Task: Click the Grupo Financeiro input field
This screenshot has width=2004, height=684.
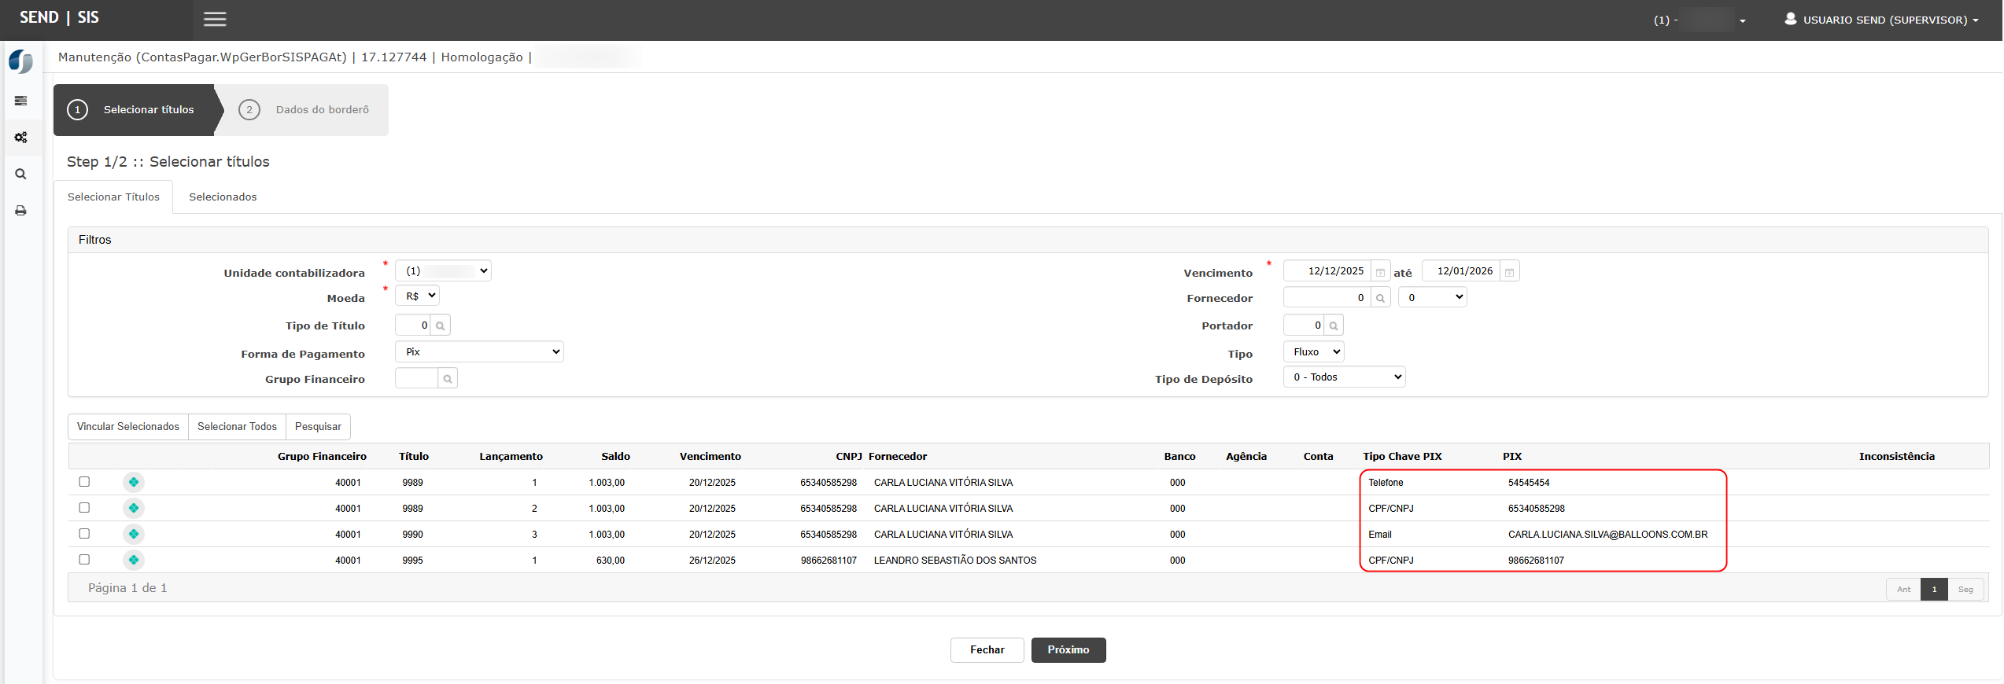Action: pos(416,379)
